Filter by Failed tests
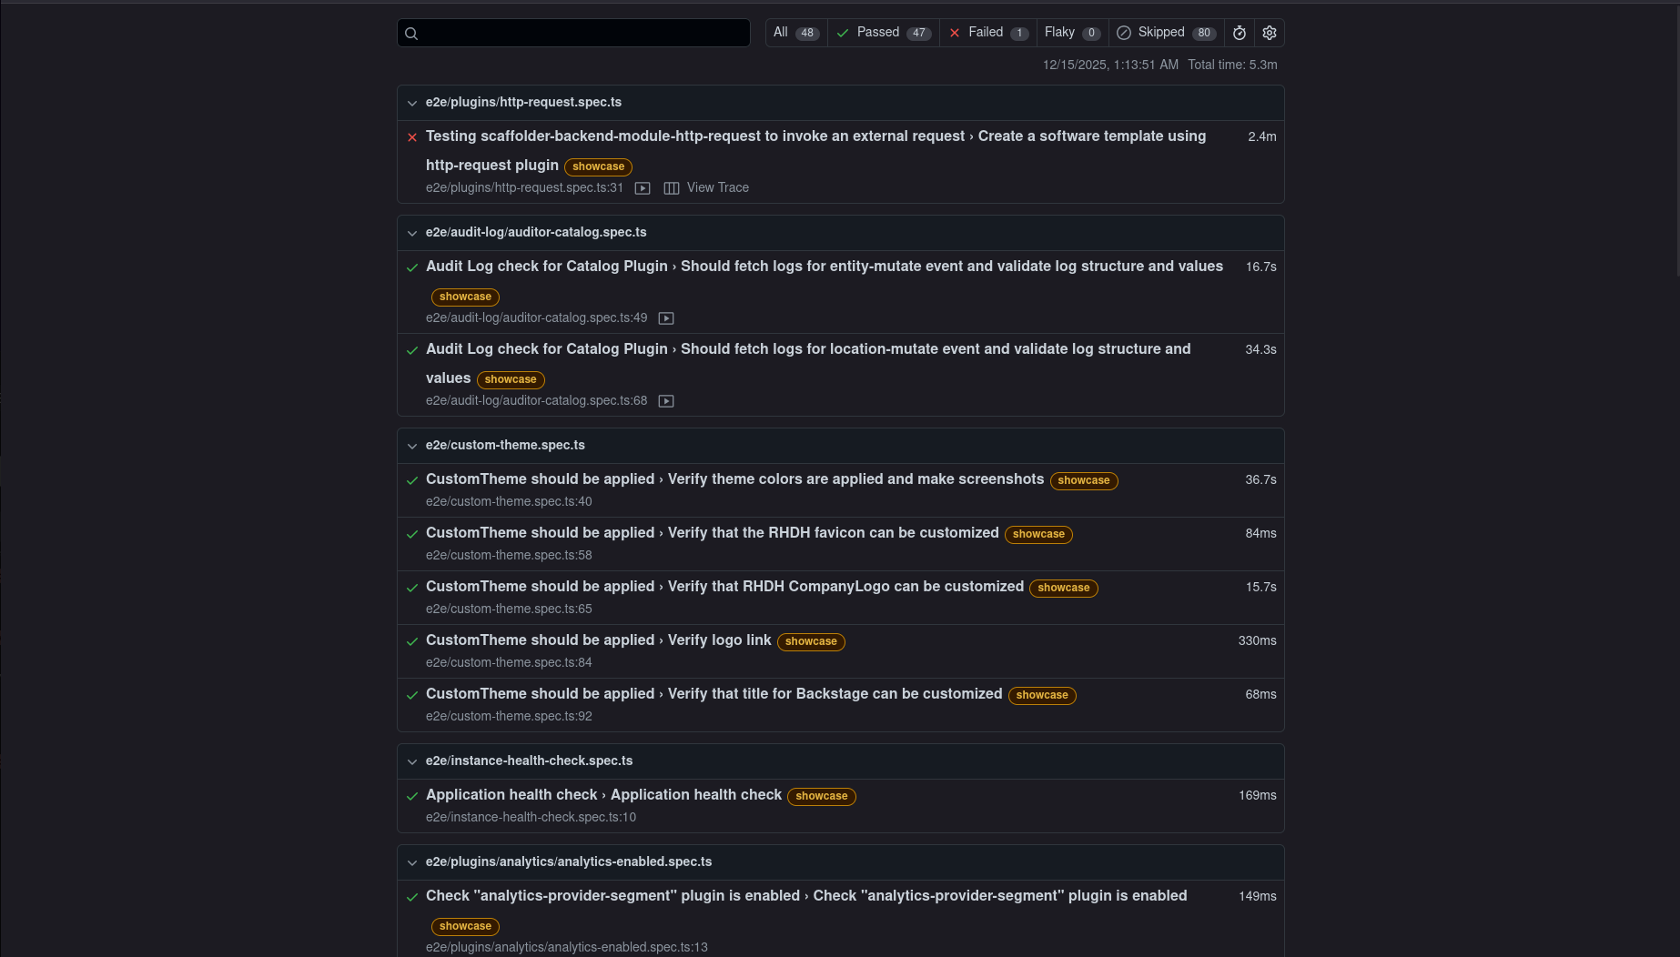The width and height of the screenshot is (1680, 957). (988, 33)
